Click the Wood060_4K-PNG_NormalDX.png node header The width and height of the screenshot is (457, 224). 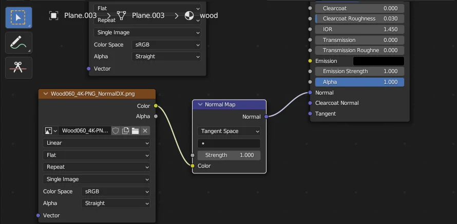[x=97, y=94]
